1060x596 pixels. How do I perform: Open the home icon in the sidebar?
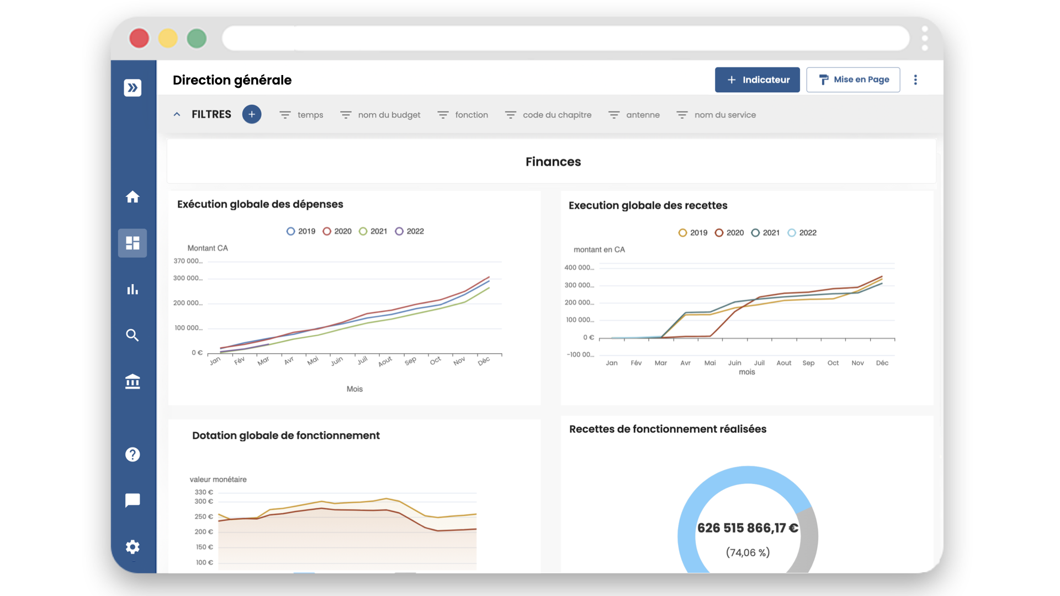tap(132, 197)
